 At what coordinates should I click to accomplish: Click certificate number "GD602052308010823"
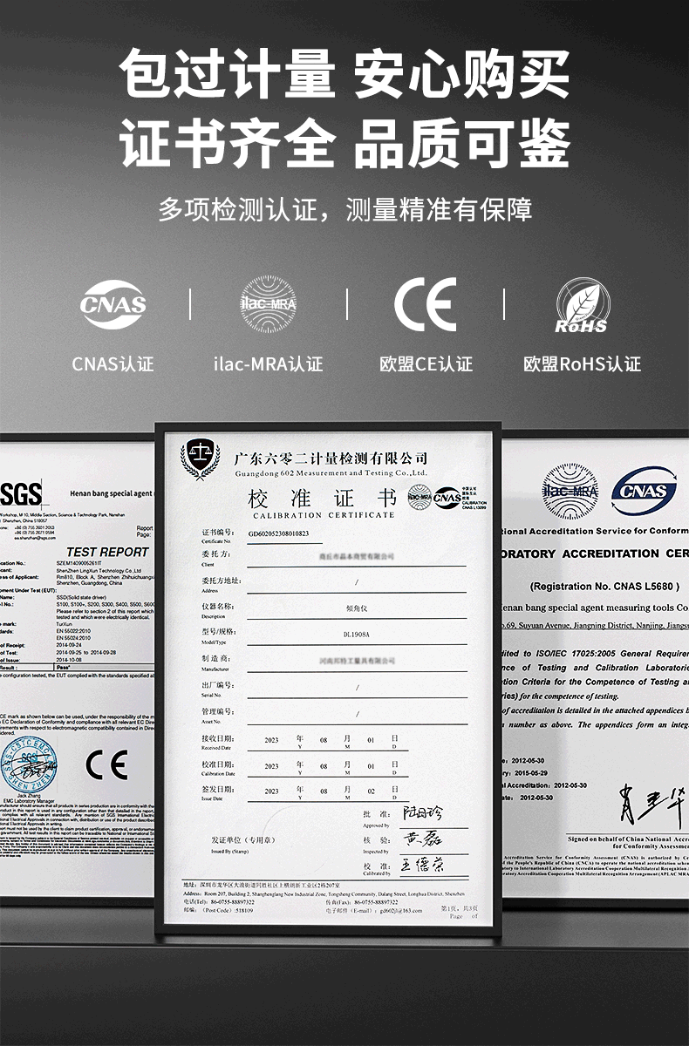click(278, 533)
